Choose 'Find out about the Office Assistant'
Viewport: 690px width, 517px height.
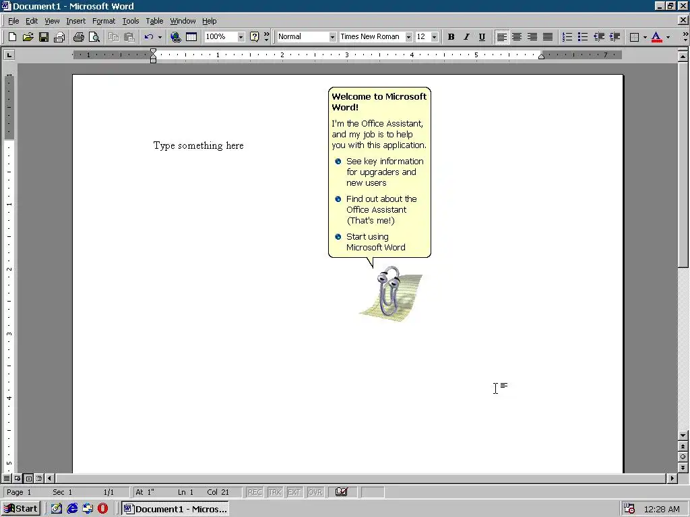tap(376, 210)
